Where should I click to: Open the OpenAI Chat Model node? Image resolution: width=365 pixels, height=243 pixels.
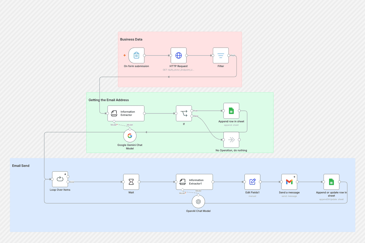[198, 202]
